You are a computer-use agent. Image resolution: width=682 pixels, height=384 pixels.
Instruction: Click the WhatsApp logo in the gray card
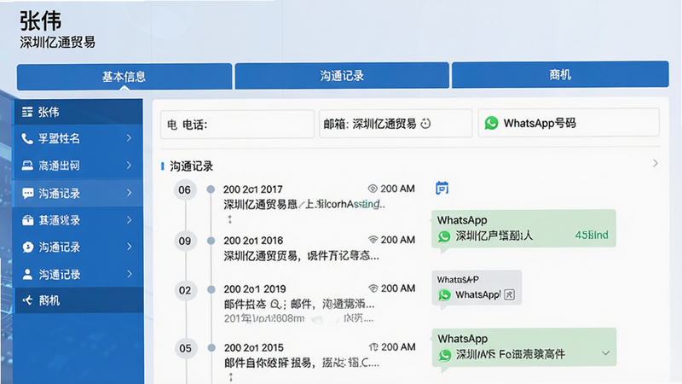[444, 294]
